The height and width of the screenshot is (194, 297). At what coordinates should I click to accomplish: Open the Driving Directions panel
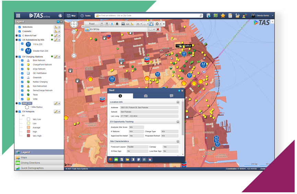point(39,163)
